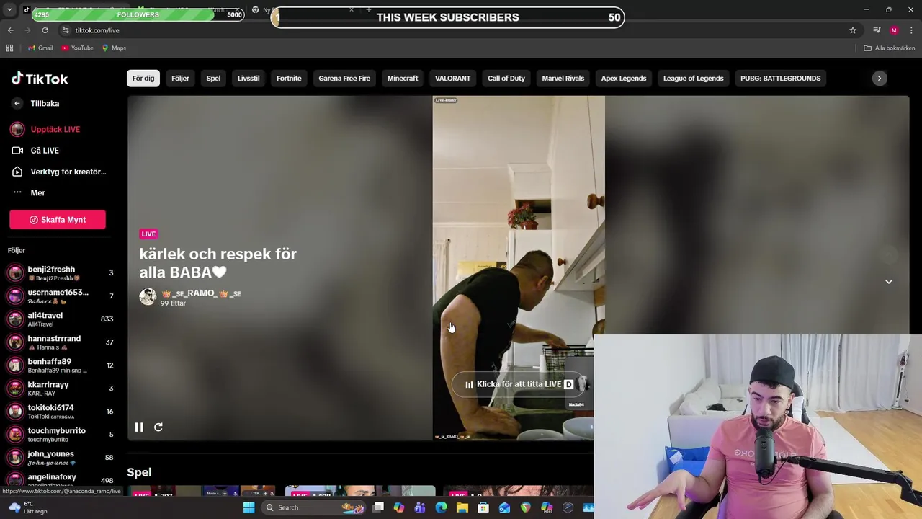Choose the PUBG: BATTLEGROUNDS category
The height and width of the screenshot is (519, 922).
pos(780,78)
